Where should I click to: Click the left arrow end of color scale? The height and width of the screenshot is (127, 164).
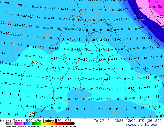click(x=6, y=124)
